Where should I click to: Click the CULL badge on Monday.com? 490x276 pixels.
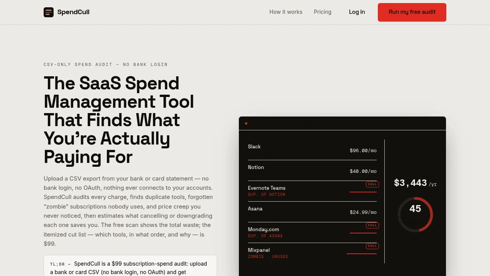click(x=372, y=225)
